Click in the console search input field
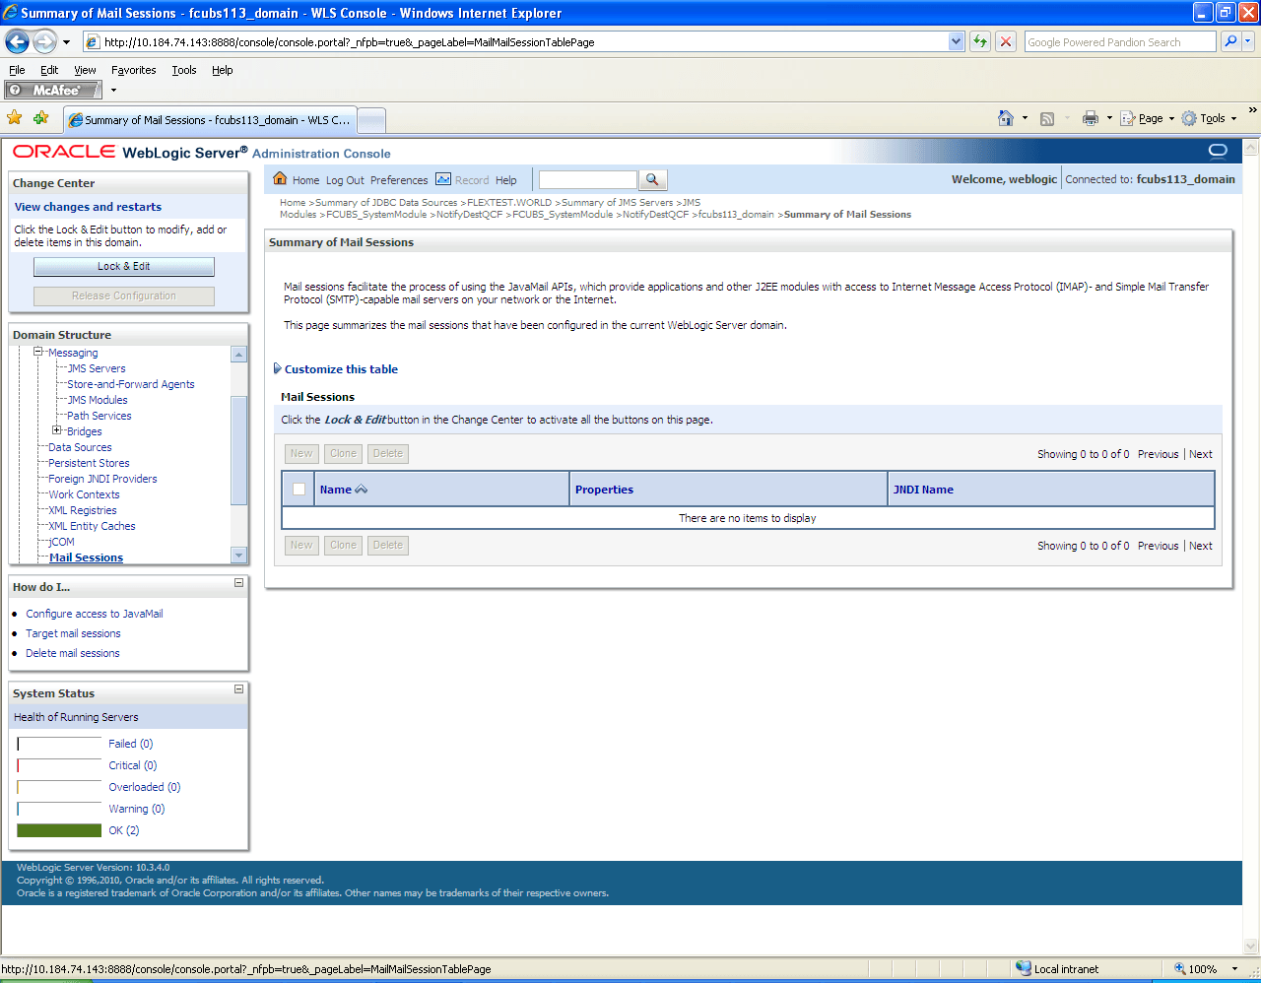 pyautogui.click(x=588, y=179)
